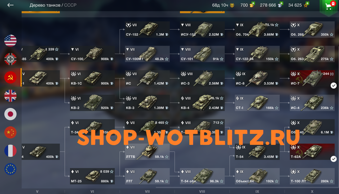339x194 pixels.
Task: Select the United Kingdom flag icon
Action: coord(11,96)
